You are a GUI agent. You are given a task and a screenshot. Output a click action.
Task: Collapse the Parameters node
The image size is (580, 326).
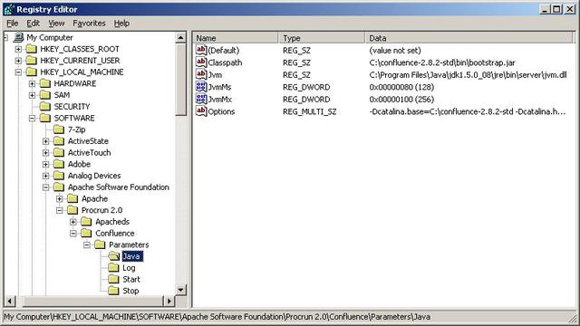pyautogui.click(x=87, y=244)
